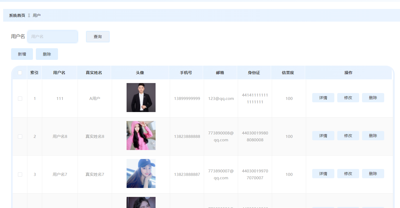Click the 邮箱 column header

[x=220, y=73]
